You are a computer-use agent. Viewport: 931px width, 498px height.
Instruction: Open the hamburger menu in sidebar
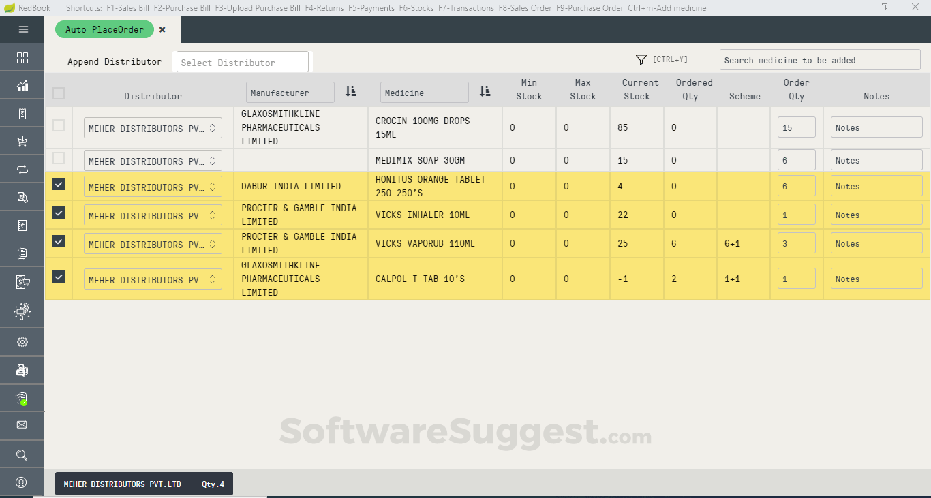23,29
